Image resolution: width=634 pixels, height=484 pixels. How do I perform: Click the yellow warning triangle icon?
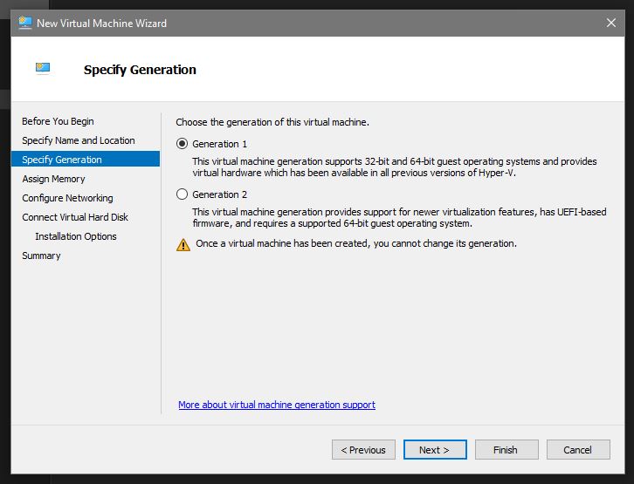(x=183, y=244)
